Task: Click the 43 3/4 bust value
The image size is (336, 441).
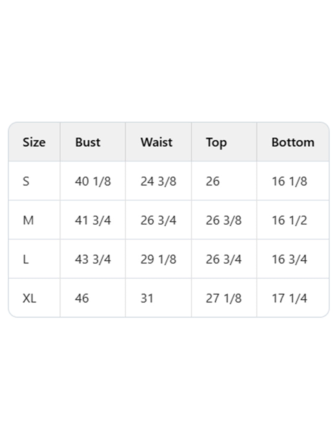Action: click(93, 259)
